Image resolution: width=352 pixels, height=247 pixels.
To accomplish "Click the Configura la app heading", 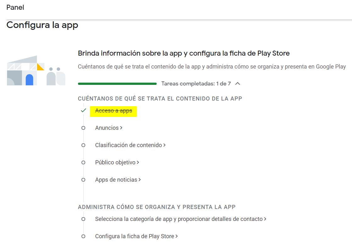I will pos(42,25).
